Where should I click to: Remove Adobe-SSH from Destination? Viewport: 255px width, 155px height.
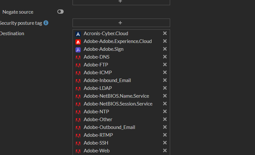click(165, 143)
